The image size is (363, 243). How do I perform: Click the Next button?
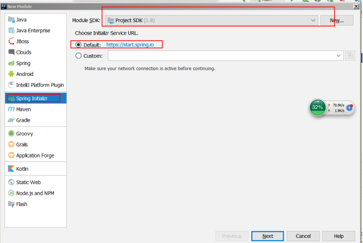pos(268,236)
